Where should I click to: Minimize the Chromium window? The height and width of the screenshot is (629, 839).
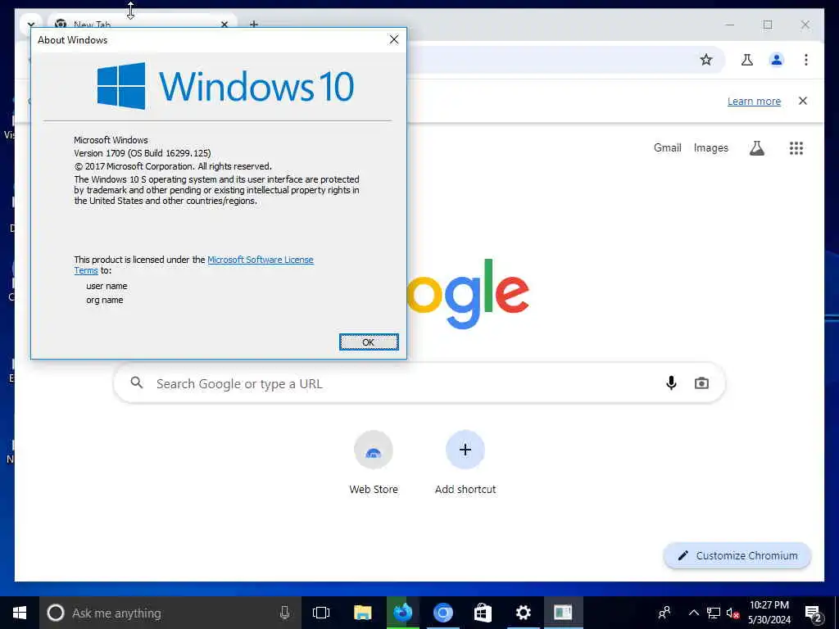pyautogui.click(x=730, y=25)
